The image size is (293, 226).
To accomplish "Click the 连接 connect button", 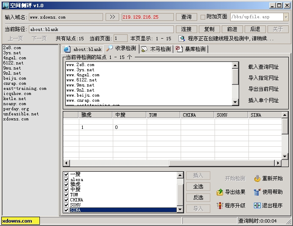I will click(x=186, y=29).
